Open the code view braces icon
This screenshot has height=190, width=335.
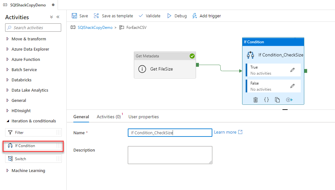[266, 100]
